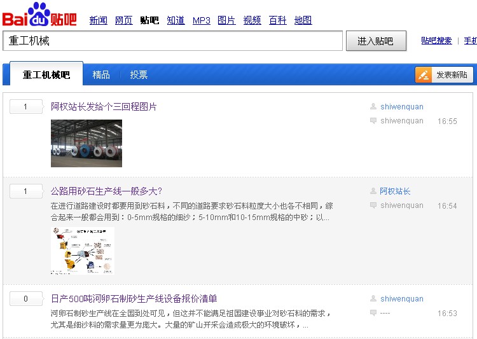This screenshot has width=477, height=339.
Task: Open the 网页 navigation link
Action: [x=124, y=20]
